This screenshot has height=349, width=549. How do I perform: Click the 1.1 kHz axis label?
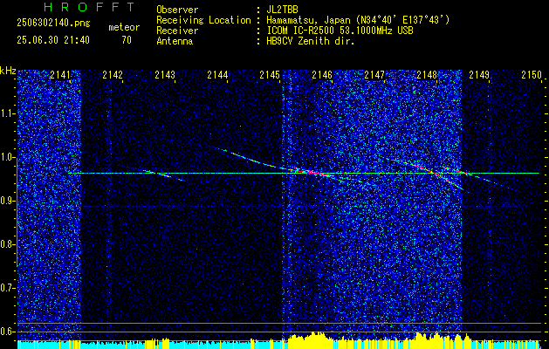(x=8, y=113)
